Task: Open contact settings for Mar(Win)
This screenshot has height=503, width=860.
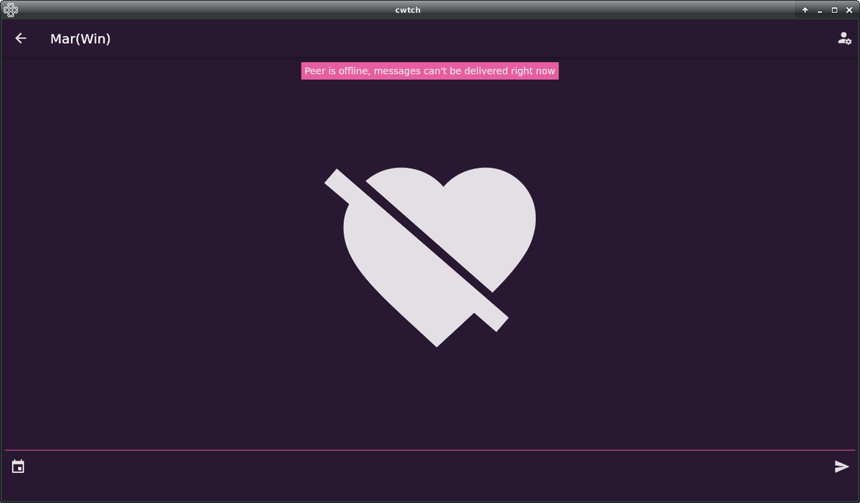Action: click(x=844, y=39)
